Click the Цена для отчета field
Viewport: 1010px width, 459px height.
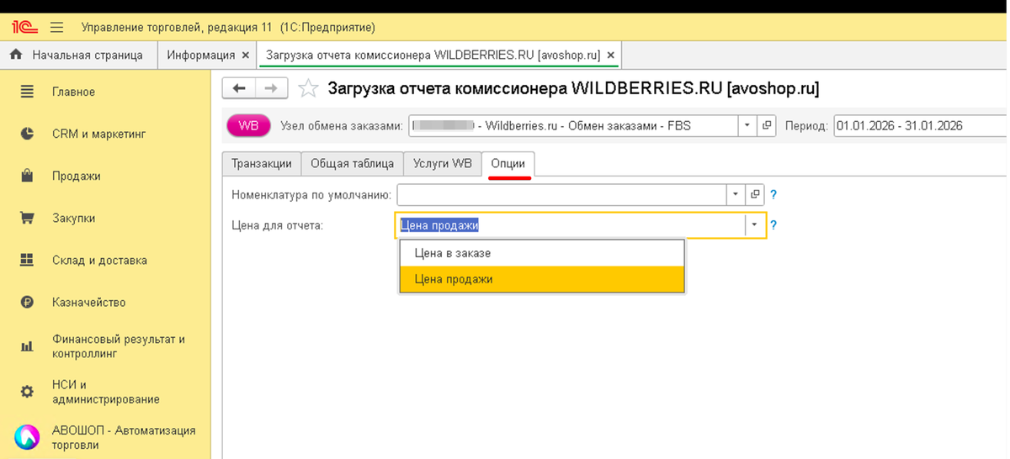point(570,225)
